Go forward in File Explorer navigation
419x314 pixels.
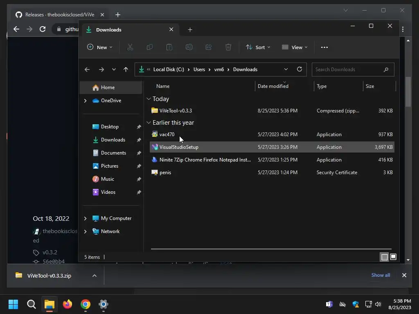[101, 70]
